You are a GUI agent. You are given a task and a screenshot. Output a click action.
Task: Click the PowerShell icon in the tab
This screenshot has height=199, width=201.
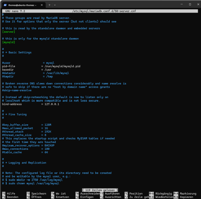(x=5, y=5)
